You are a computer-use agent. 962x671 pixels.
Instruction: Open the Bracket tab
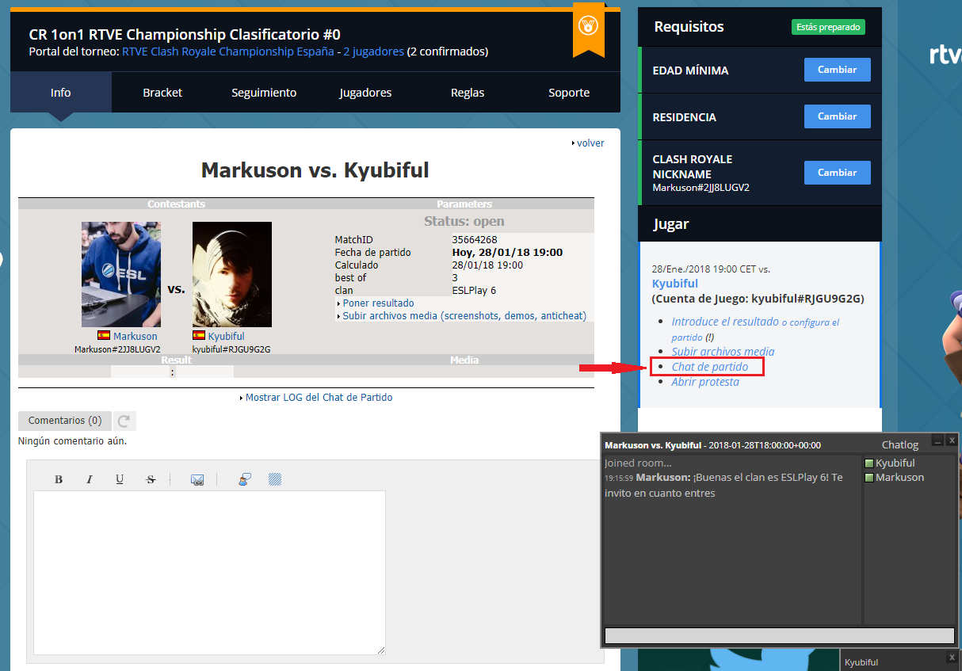click(162, 93)
